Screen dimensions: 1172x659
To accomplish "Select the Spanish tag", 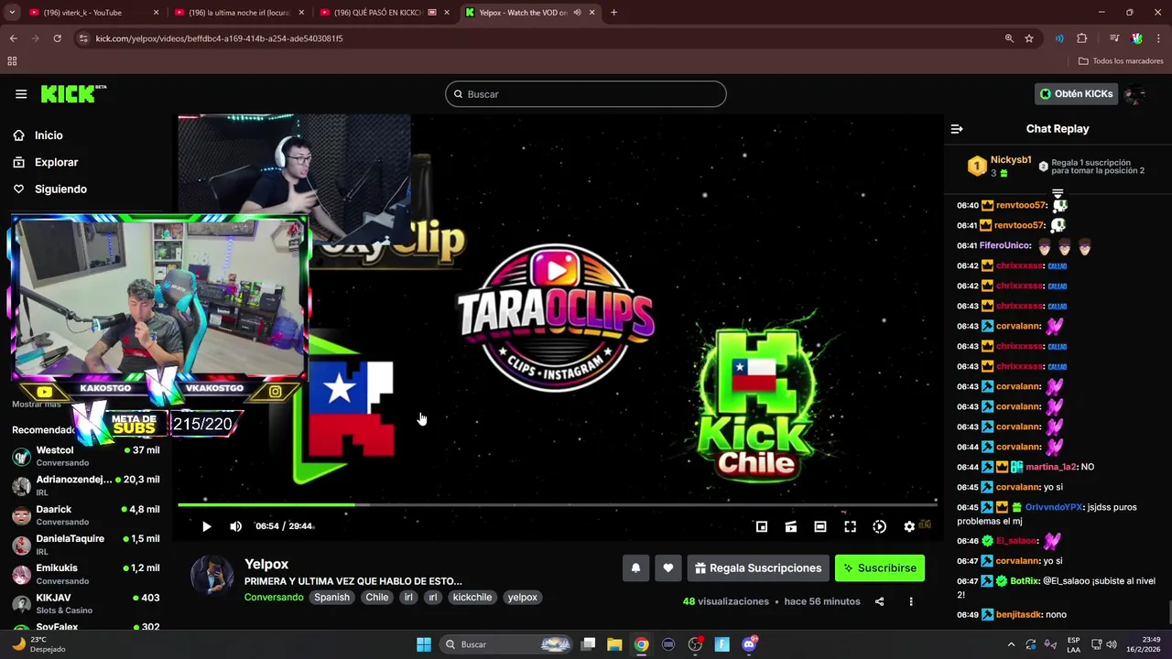I will click(331, 597).
